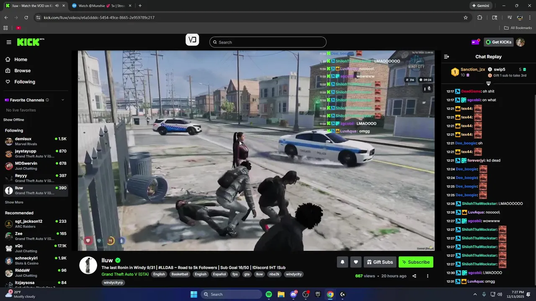The height and width of the screenshot is (301, 536).
Task: Open the Grand Theft Auto V category link
Action: (x=125, y=274)
